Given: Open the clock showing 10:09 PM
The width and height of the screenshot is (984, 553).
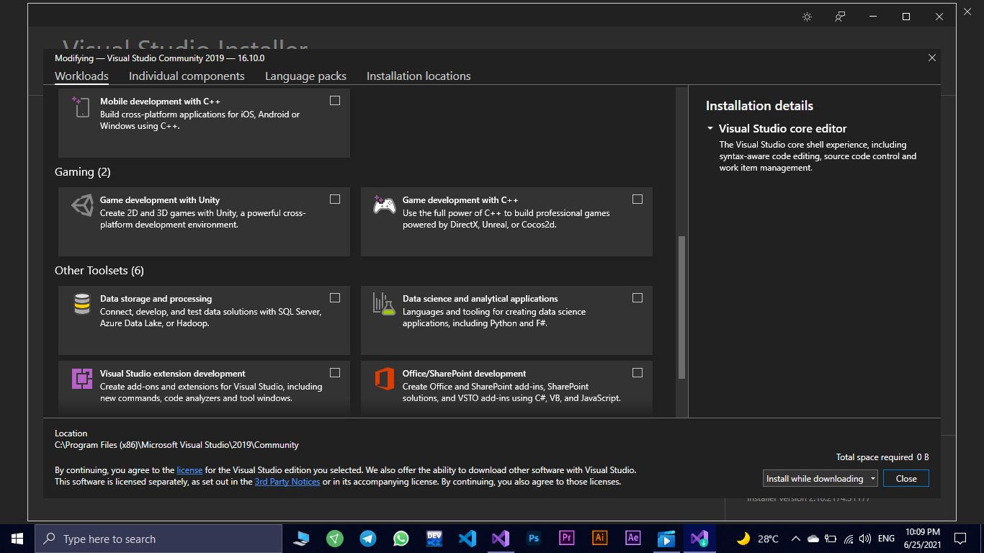Looking at the screenshot, I should click(x=922, y=539).
